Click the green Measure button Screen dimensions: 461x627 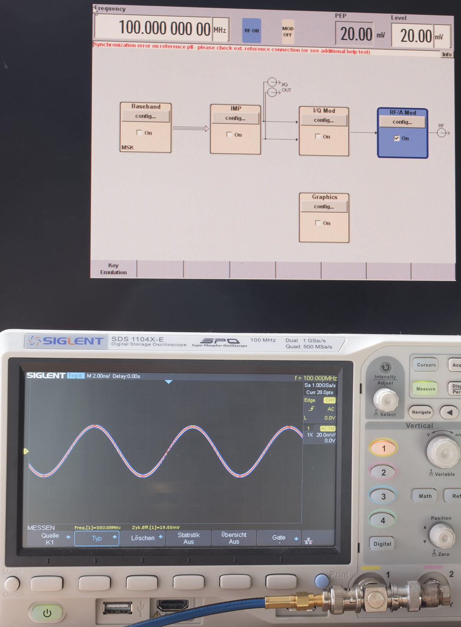(x=426, y=389)
